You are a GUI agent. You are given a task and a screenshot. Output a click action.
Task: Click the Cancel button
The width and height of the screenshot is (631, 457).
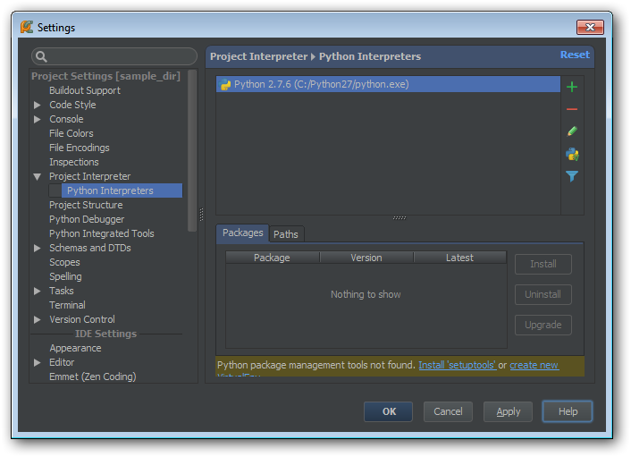pos(448,411)
